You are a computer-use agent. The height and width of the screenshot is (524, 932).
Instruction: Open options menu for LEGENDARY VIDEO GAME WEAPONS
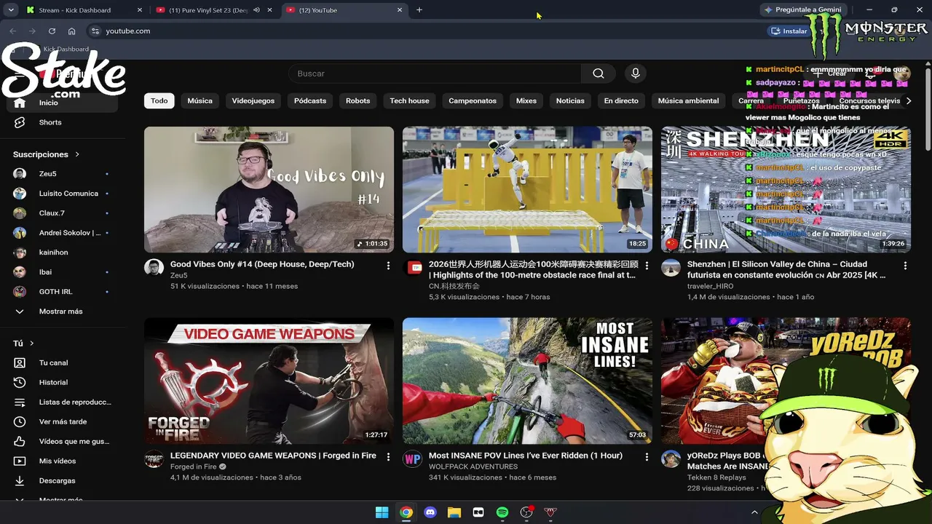click(388, 457)
